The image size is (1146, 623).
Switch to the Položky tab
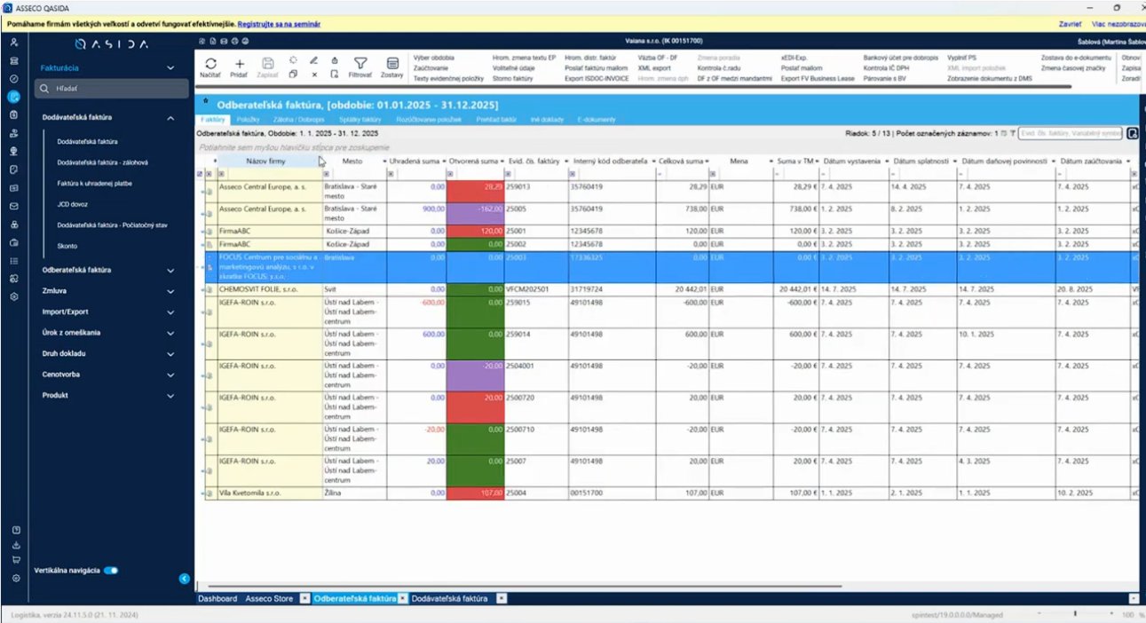pos(249,119)
